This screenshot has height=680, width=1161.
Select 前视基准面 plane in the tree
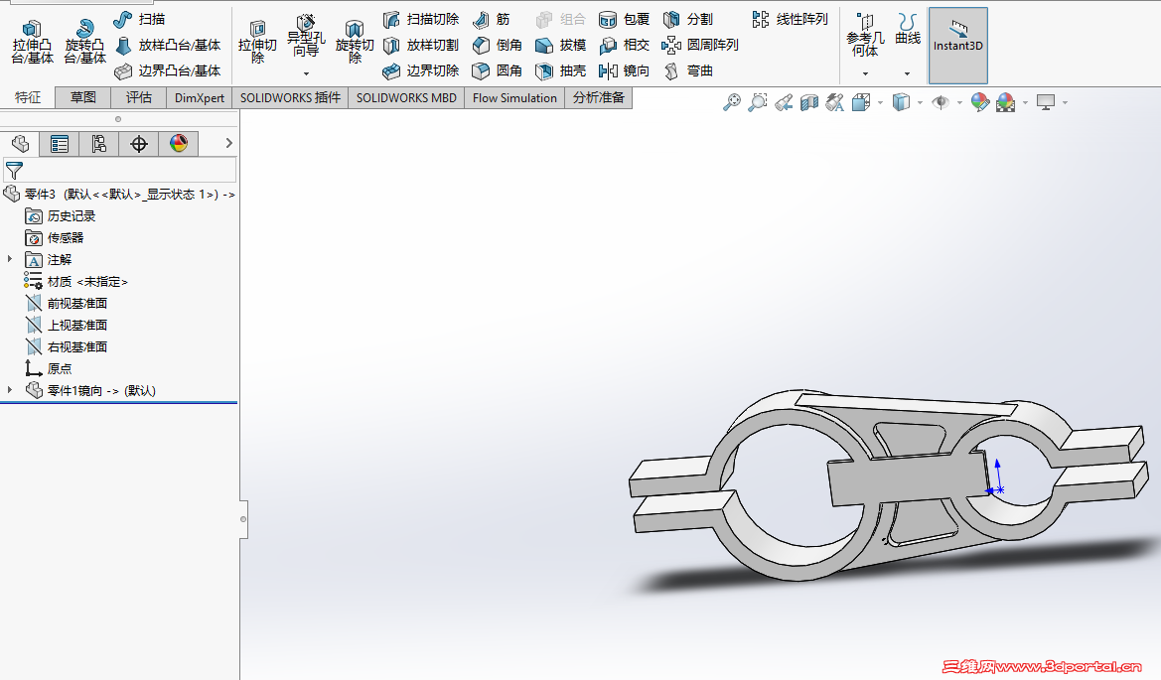[x=77, y=303]
